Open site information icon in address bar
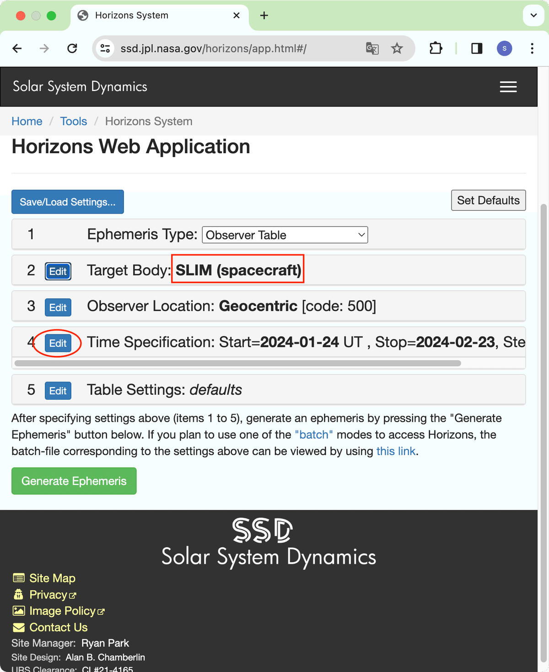The width and height of the screenshot is (549, 672). (105, 48)
